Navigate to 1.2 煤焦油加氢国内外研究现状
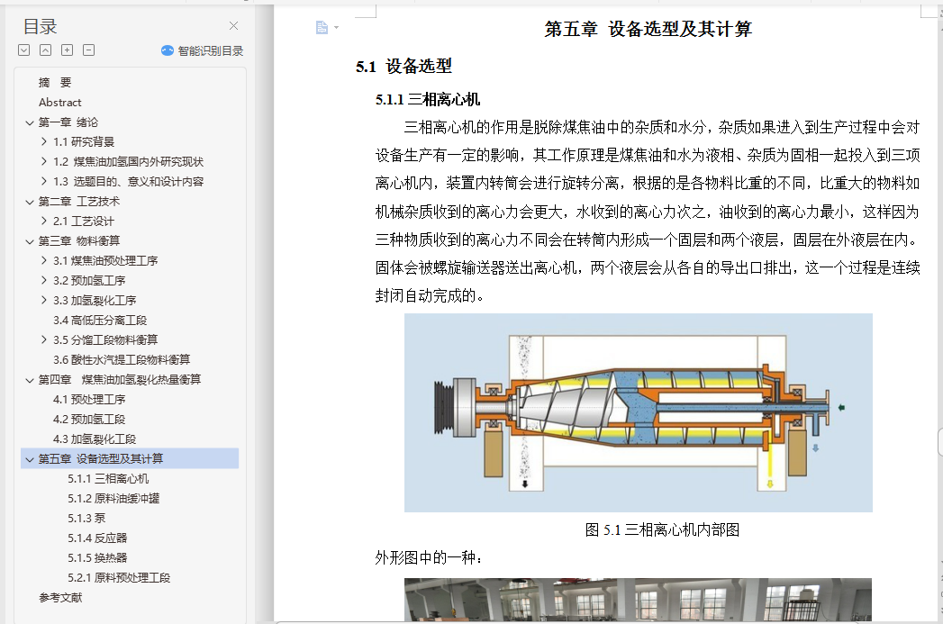The image size is (943, 624). pyautogui.click(x=128, y=162)
